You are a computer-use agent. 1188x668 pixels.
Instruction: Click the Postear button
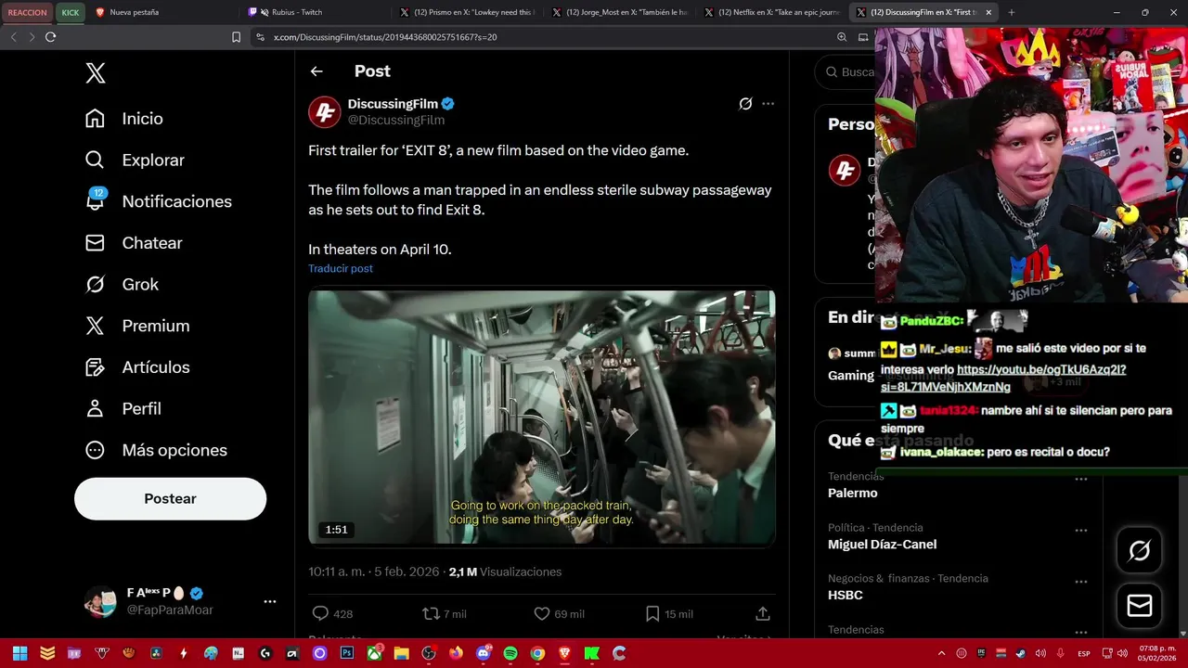tap(170, 498)
